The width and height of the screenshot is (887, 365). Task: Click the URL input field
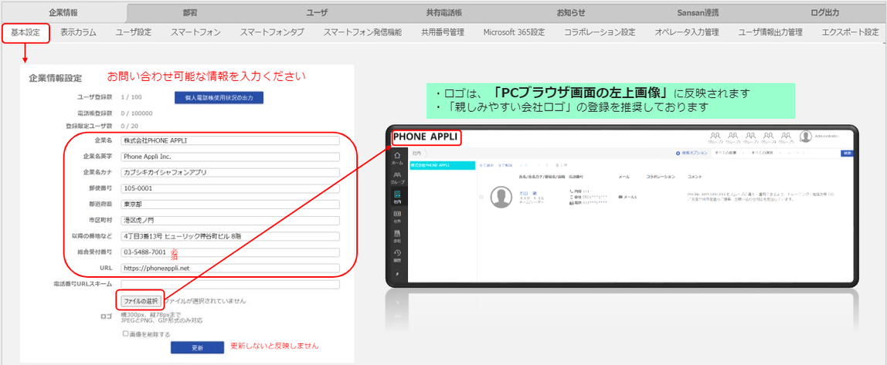coord(230,269)
